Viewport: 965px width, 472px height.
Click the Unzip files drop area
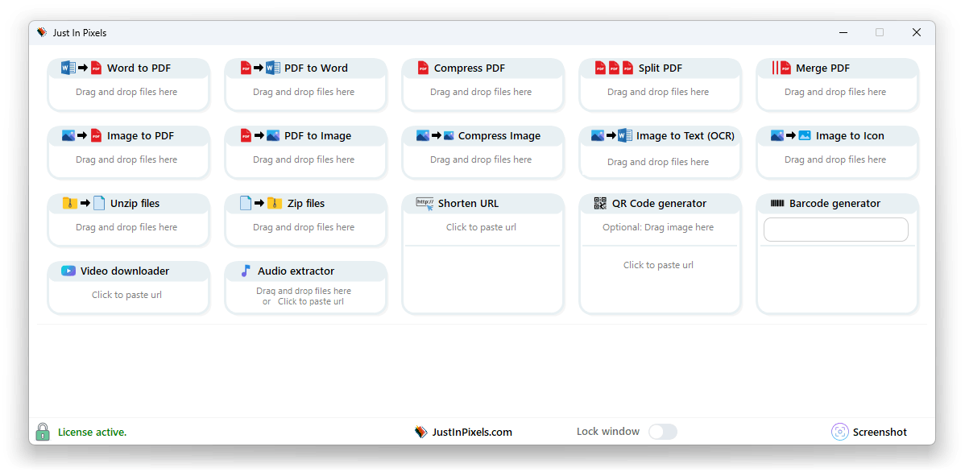126,227
